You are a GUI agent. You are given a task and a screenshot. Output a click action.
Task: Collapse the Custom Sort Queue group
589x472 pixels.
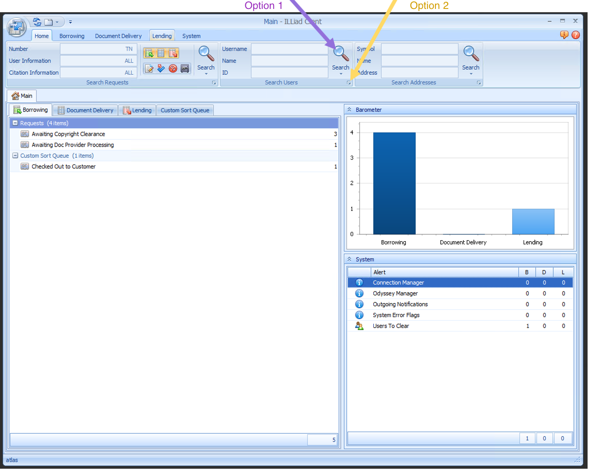click(x=15, y=156)
